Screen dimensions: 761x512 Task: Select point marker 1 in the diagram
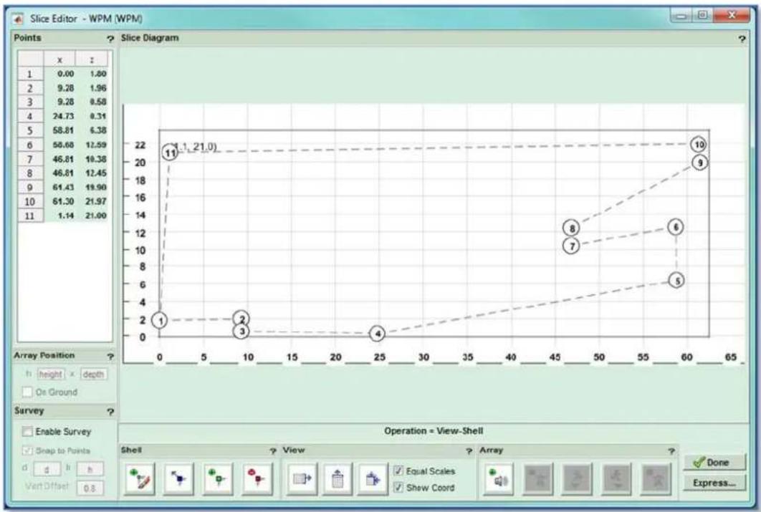point(160,320)
